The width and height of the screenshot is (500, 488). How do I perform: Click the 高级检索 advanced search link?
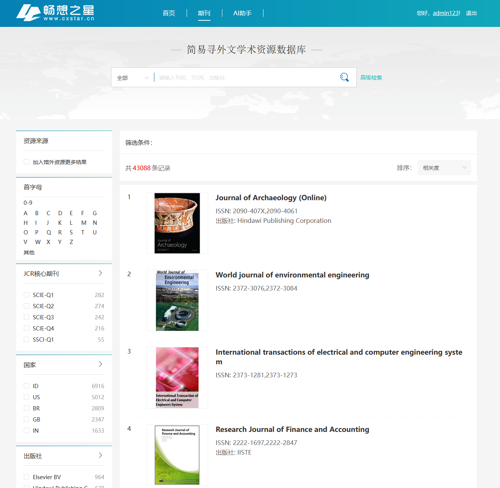[371, 78]
